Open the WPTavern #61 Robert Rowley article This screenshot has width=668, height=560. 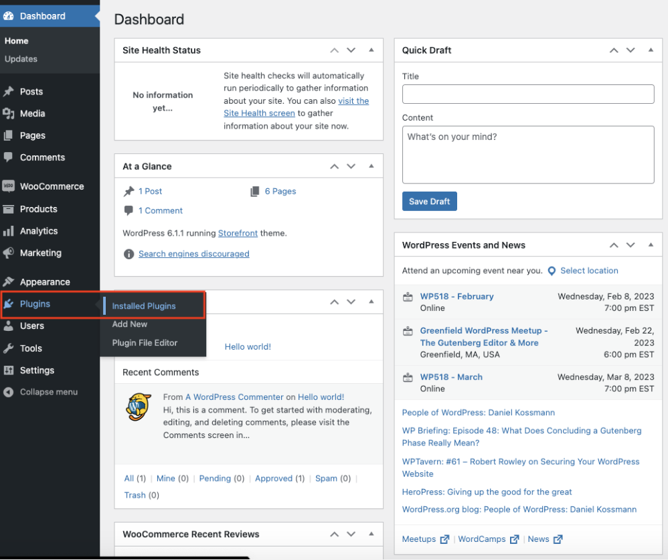[x=521, y=468]
